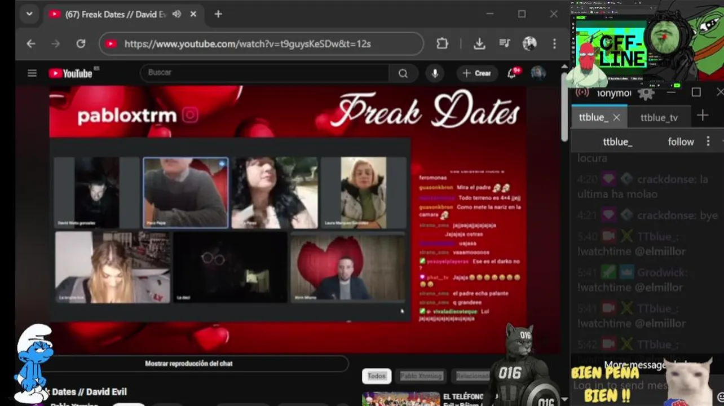
Task: Select the Relacionados filter chip
Action: coord(471,376)
